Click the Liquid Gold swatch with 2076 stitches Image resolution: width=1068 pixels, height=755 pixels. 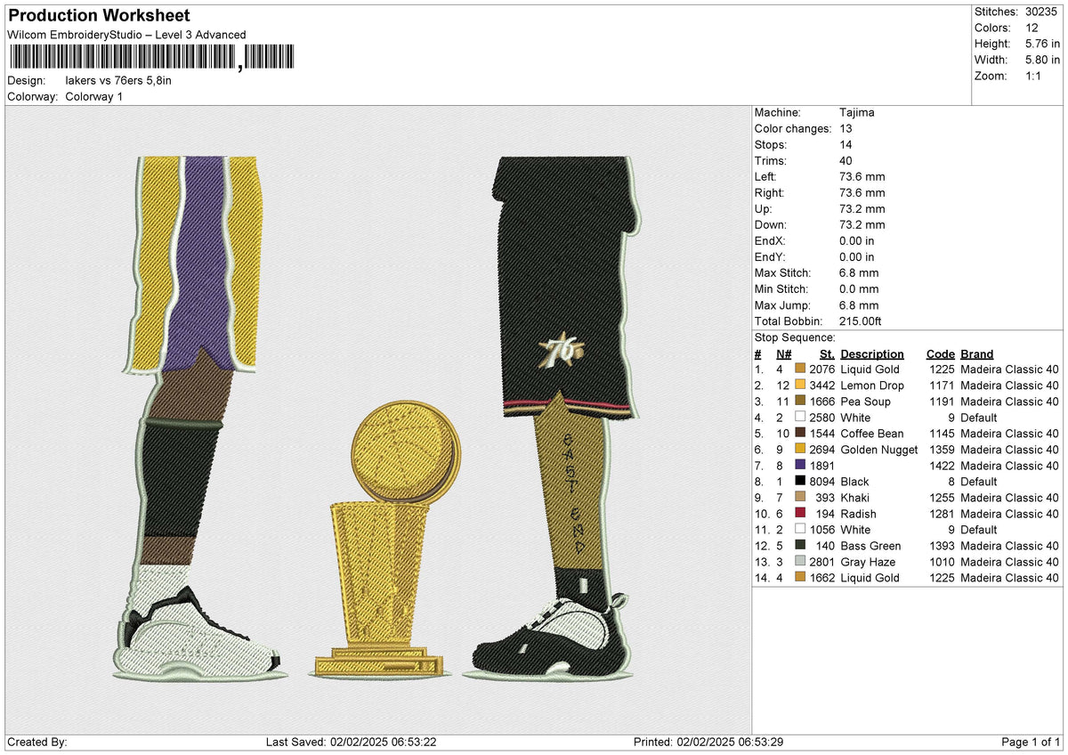pyautogui.click(x=800, y=369)
